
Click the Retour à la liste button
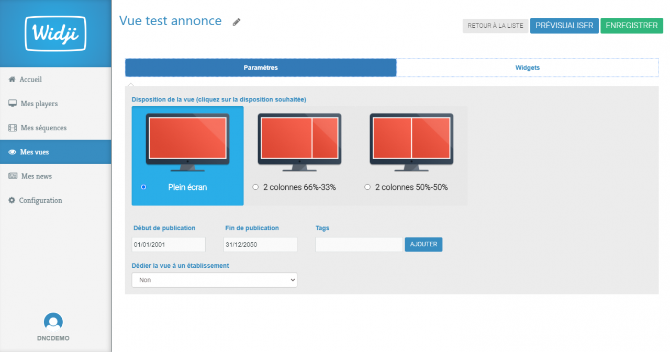pos(495,26)
